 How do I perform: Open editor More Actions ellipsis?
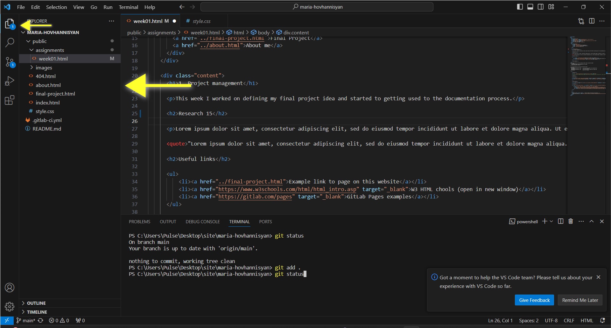click(x=602, y=21)
